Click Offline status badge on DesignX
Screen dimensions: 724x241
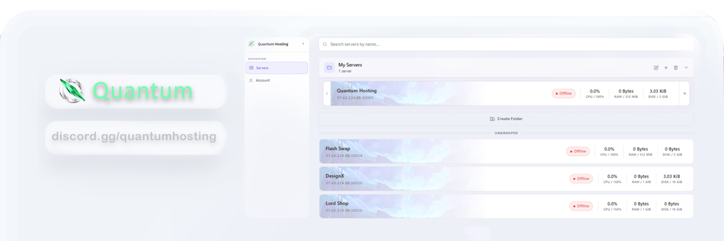pos(581,179)
